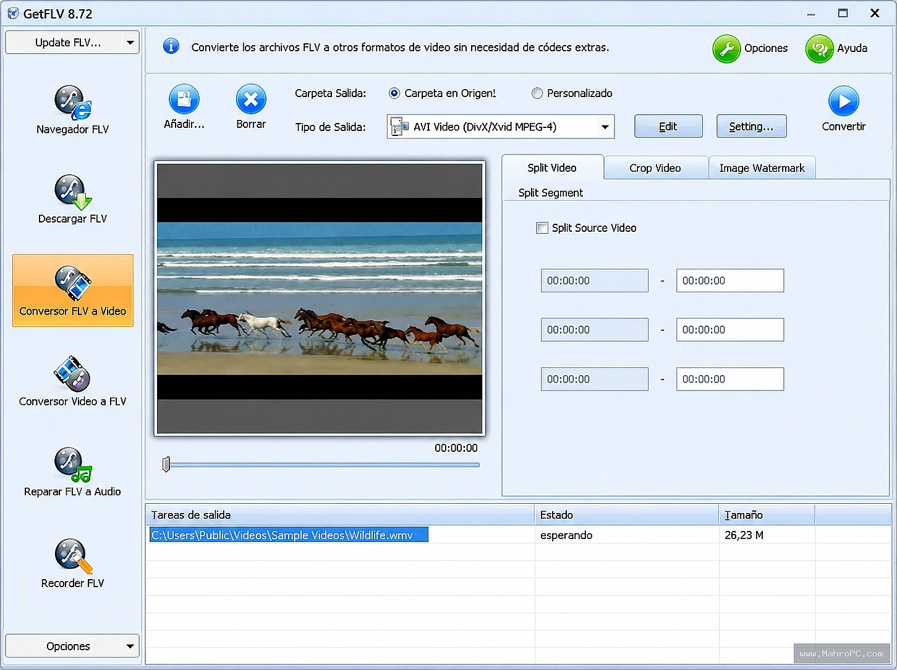
Task: Open Ayuda help icon
Action: 820,49
